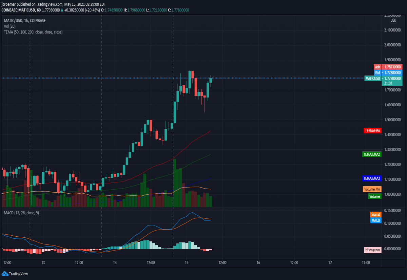Screen dimensions: 407x280
Task: Click the pink Histogram label
Action: (x=373, y=250)
